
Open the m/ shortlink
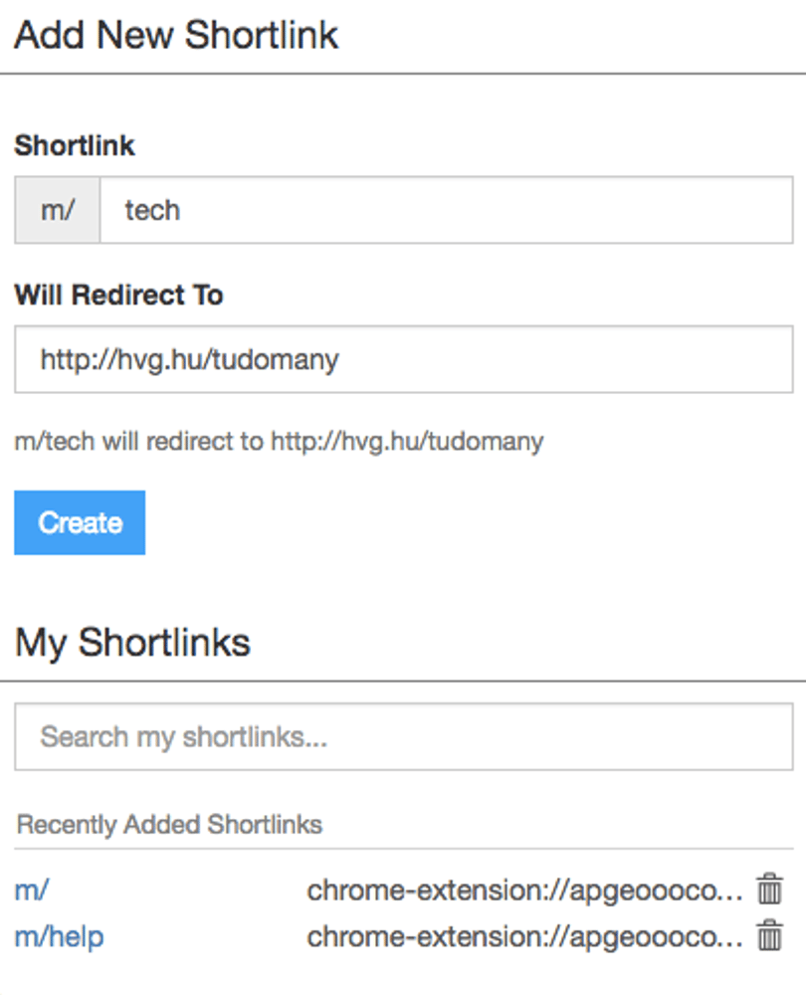pos(32,890)
